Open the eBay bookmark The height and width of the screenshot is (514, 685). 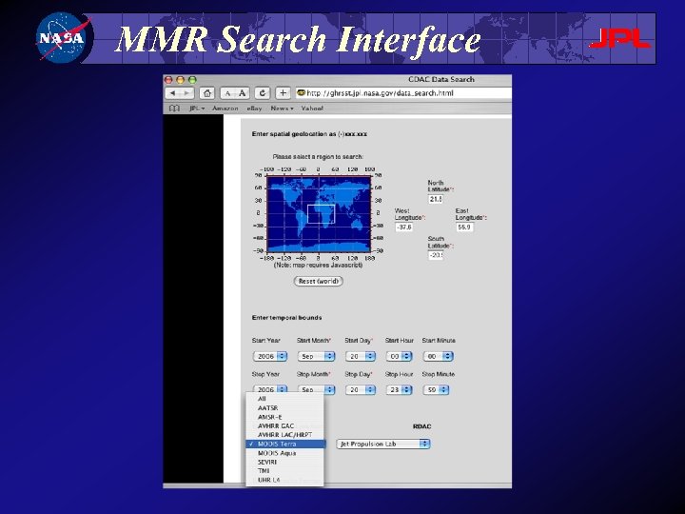point(254,108)
